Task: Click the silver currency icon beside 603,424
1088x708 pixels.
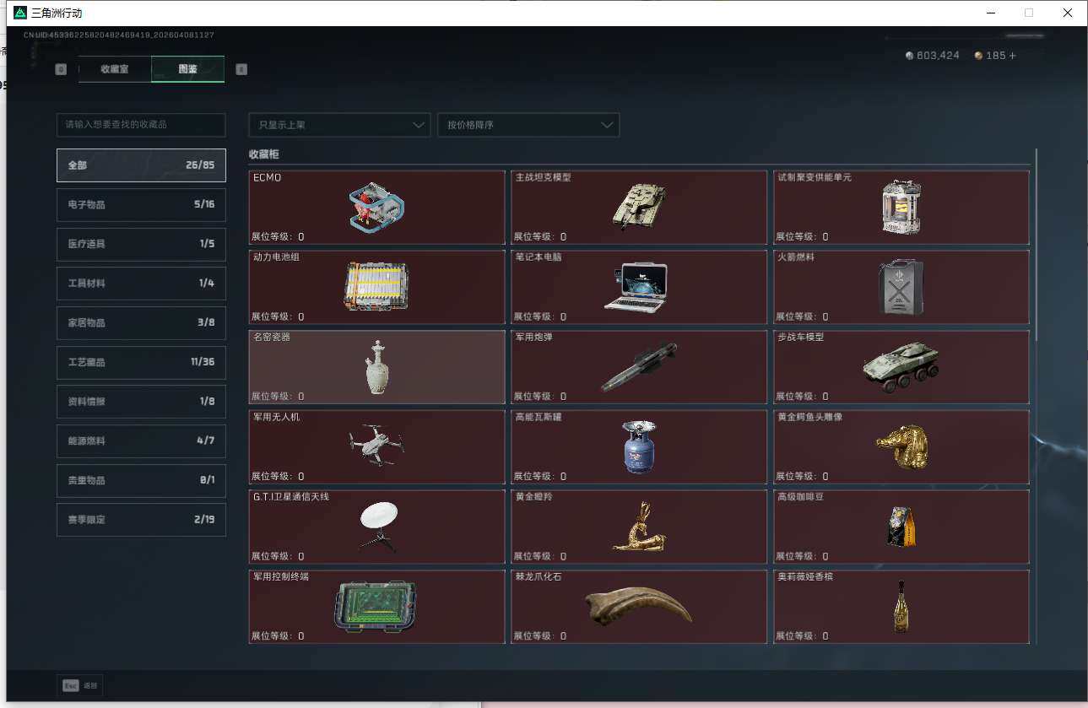Action: click(x=909, y=56)
